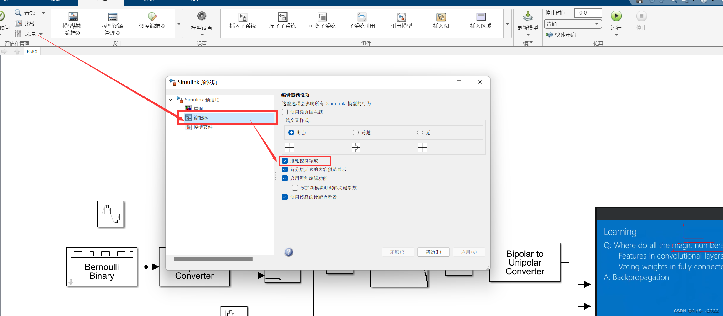Viewport: 723px width, 316px height.
Task: Click the green 运行 (Run) button
Action: [x=616, y=16]
